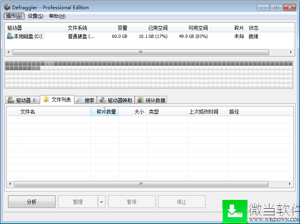
Task: Click the 驱动器 column header in drive list
Action: point(35,28)
